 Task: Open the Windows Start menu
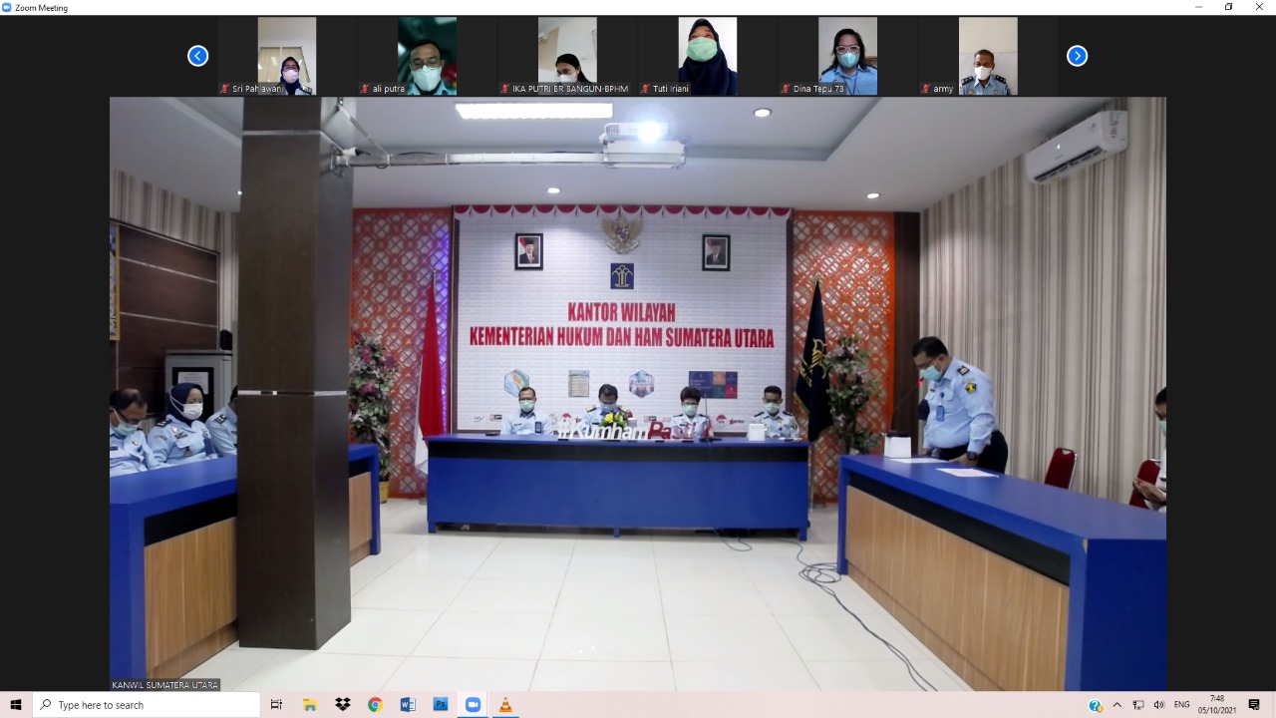16,705
